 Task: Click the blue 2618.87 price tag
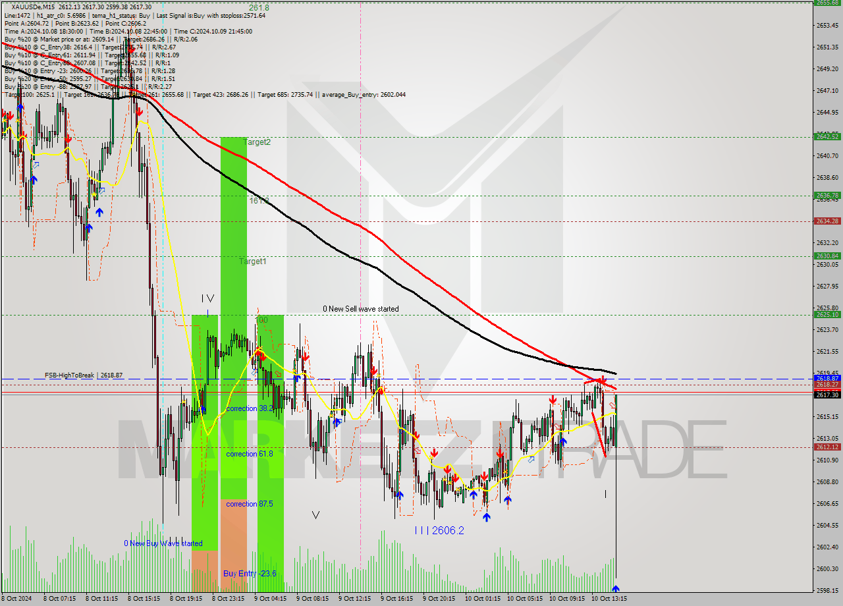coord(827,378)
